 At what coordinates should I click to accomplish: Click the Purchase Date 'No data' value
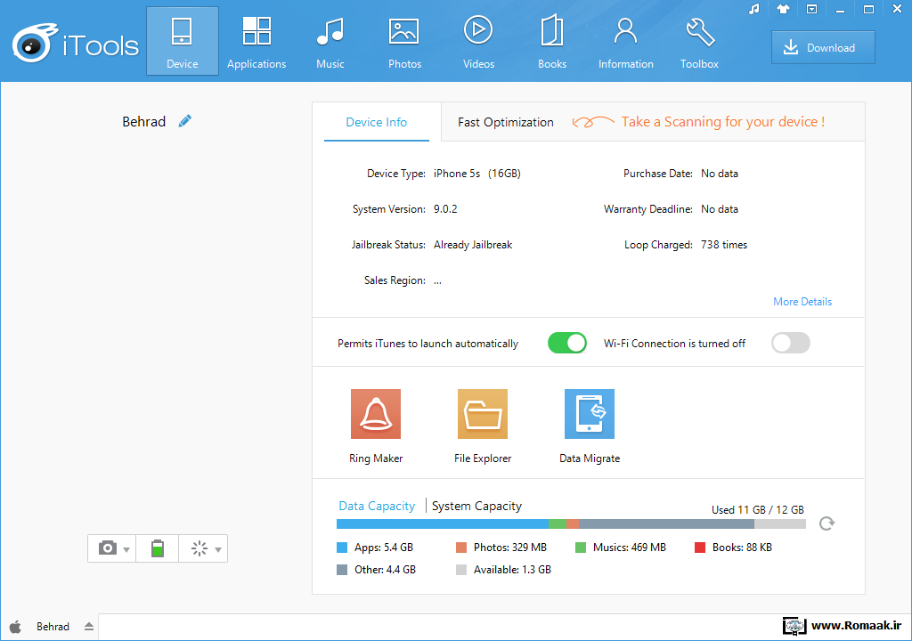click(720, 174)
